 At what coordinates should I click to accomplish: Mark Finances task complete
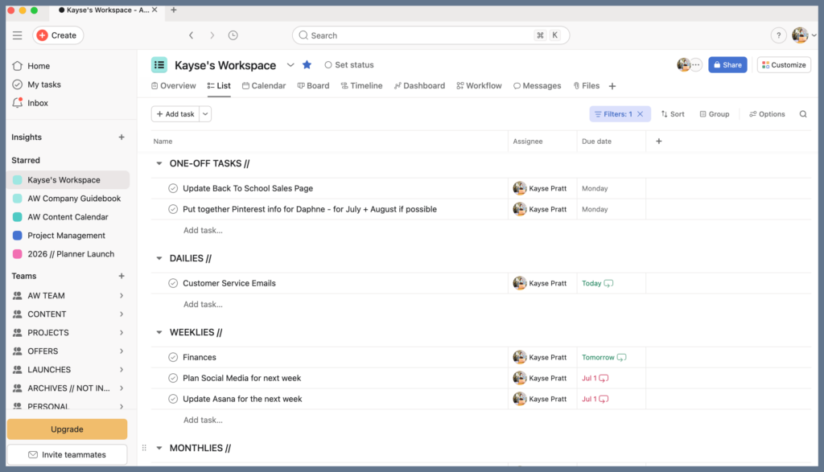(173, 357)
